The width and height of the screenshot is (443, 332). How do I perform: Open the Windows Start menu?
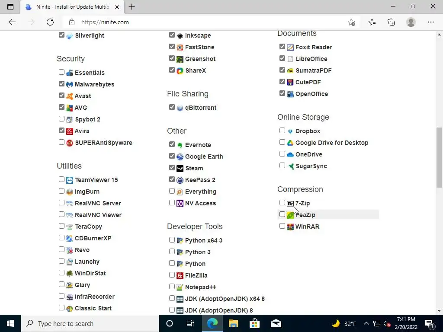10,323
